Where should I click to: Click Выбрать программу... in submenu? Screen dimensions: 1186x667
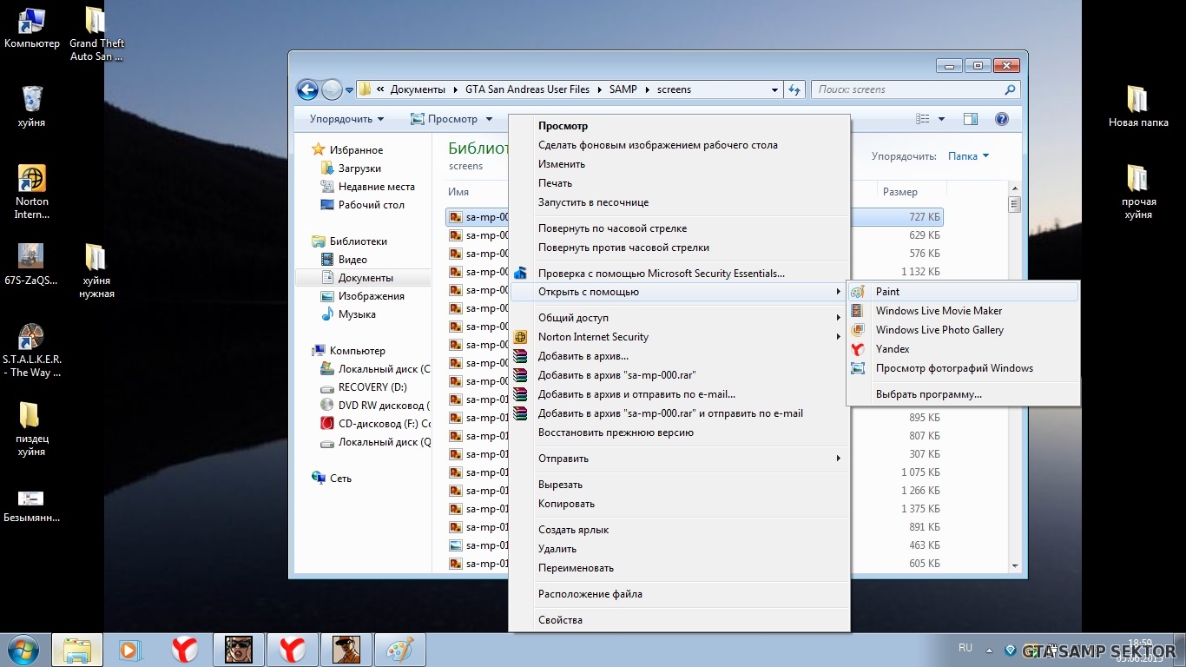point(963,394)
